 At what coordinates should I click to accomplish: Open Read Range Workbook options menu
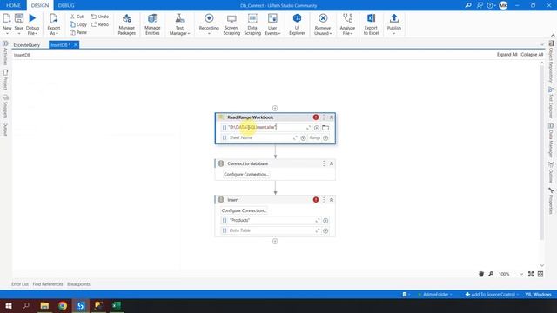point(324,117)
